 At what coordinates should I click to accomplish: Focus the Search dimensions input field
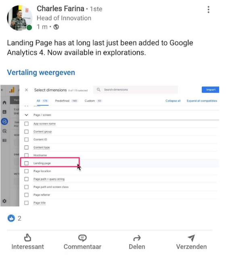pyautogui.click(x=136, y=89)
